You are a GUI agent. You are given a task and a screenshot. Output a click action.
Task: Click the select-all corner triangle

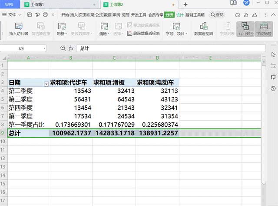click(4, 58)
